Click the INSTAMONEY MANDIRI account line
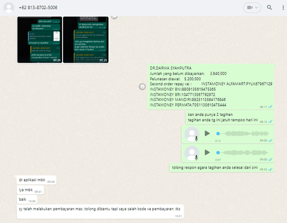This screenshot has height=223, width=287. coord(188,100)
